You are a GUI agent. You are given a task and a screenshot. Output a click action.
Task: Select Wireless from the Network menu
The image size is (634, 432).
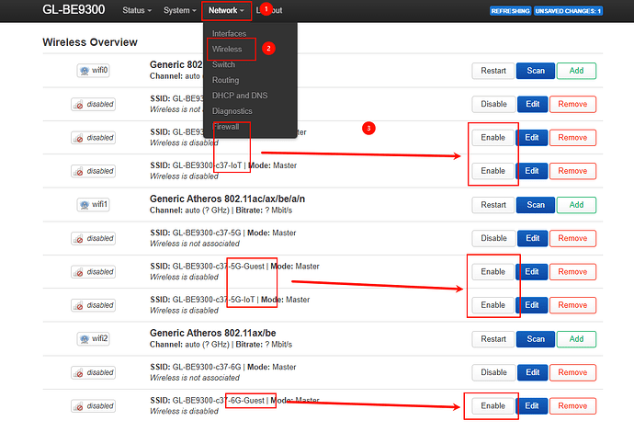pos(227,49)
